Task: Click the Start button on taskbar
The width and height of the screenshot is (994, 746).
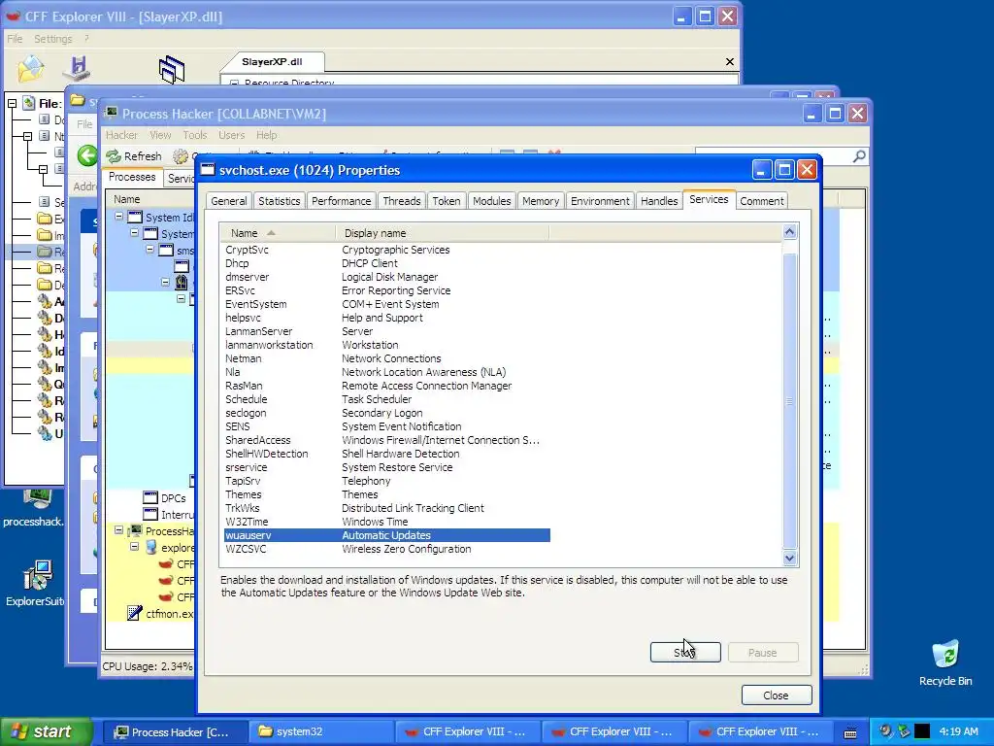Action: 46,732
